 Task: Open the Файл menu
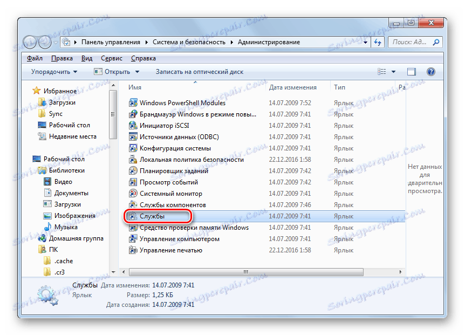(x=35, y=58)
